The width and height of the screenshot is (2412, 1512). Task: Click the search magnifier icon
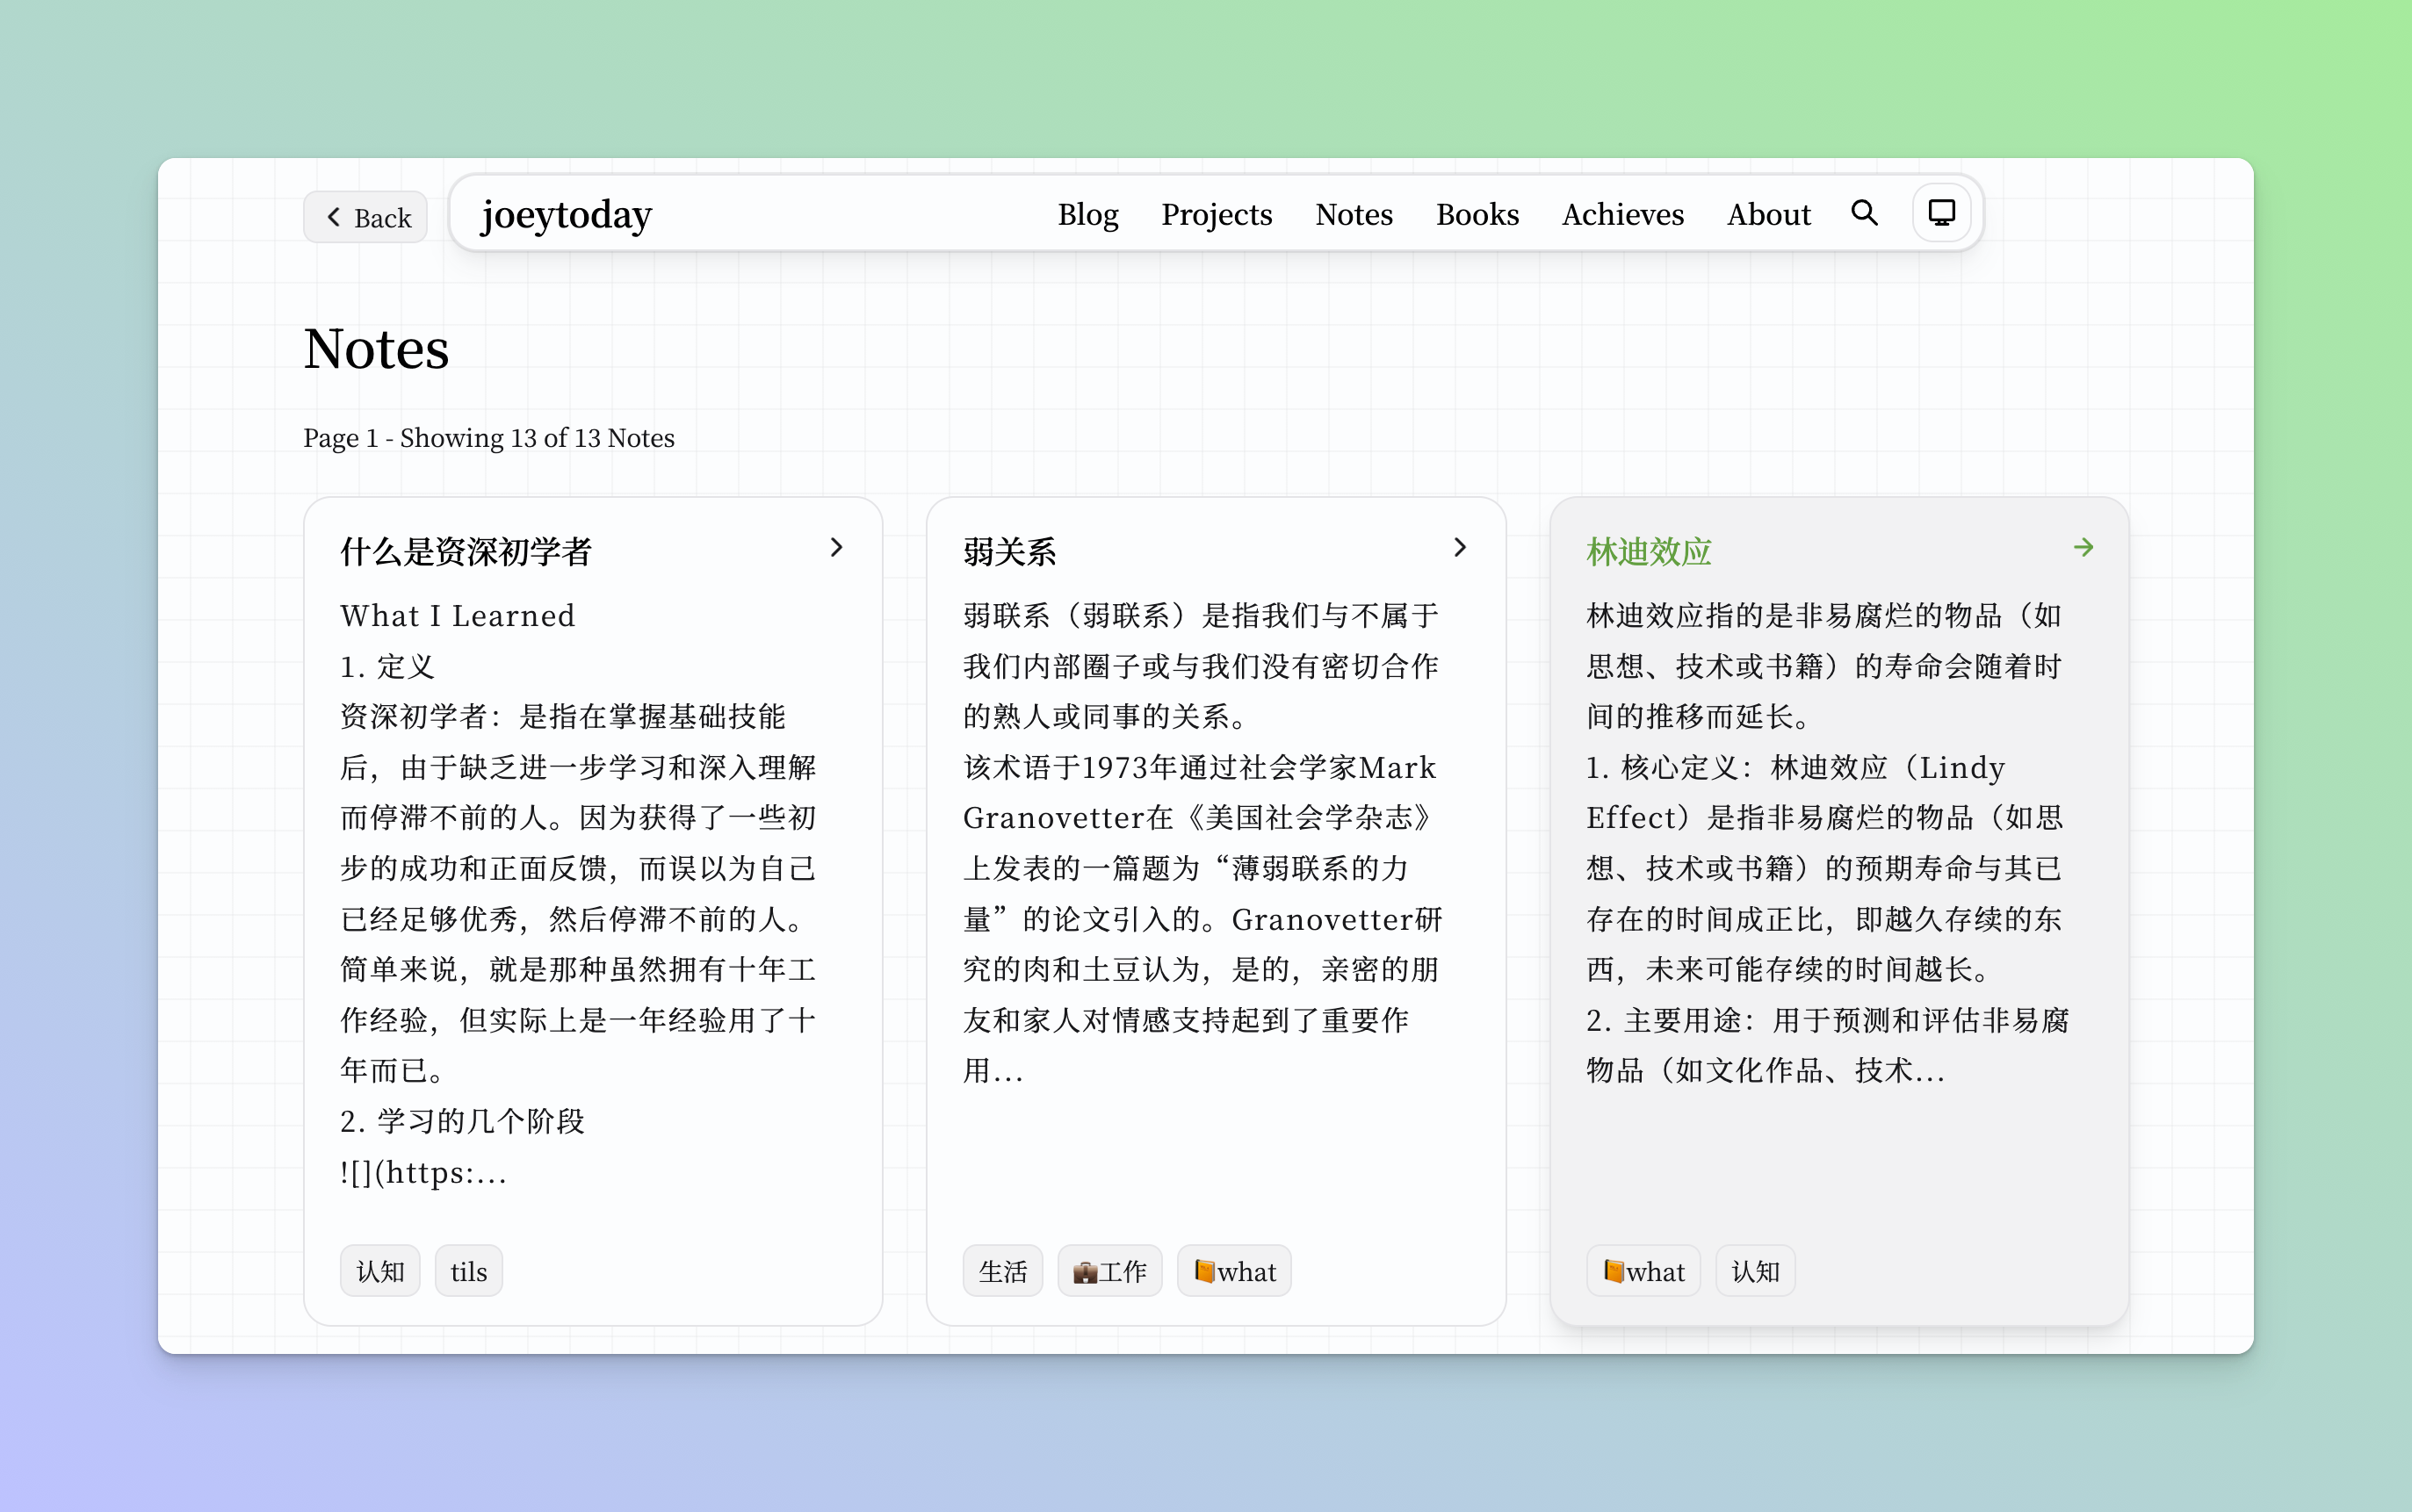pos(1864,213)
